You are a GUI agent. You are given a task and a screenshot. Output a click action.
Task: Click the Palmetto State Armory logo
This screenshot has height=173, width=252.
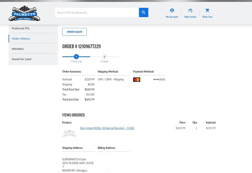tap(24, 13)
